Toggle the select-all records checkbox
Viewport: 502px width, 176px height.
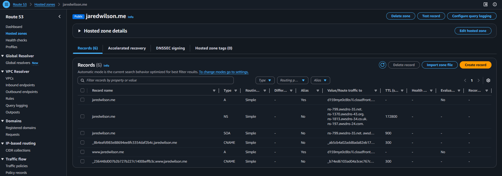82,91
